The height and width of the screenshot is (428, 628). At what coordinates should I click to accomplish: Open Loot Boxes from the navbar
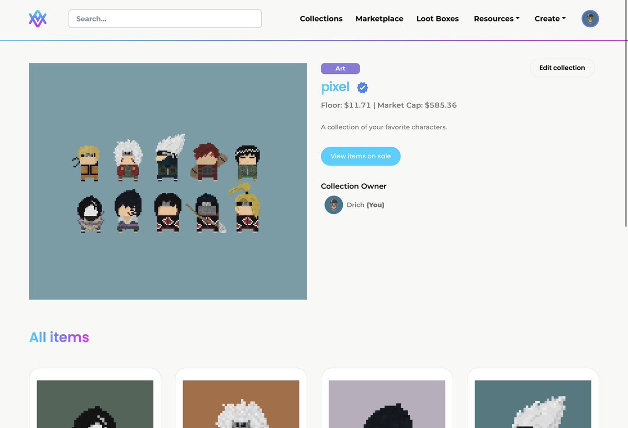[x=438, y=19]
